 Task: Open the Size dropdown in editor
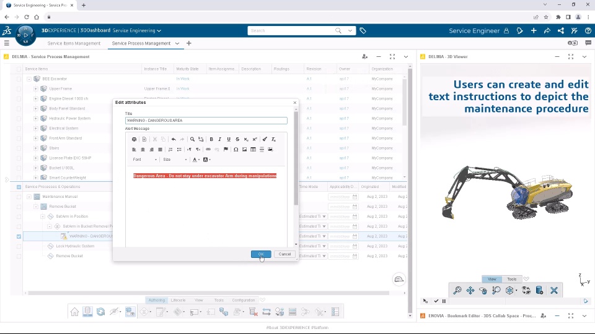pyautogui.click(x=175, y=160)
